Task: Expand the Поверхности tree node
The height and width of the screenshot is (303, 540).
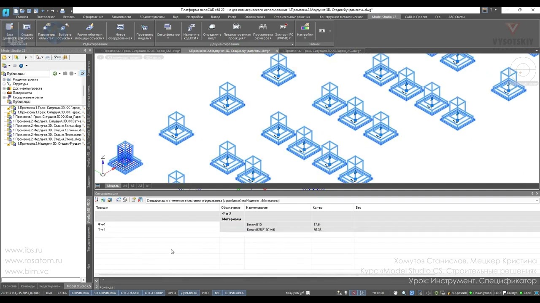Action: (x=4, y=93)
